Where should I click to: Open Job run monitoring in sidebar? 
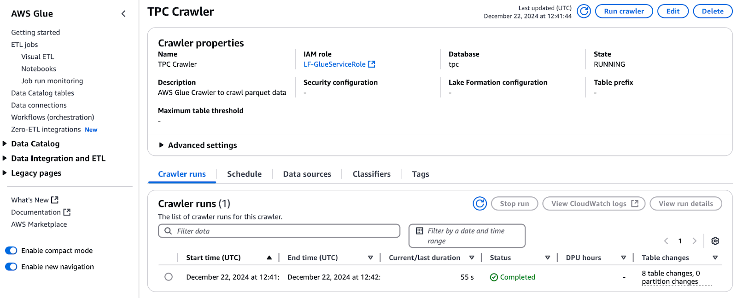pos(52,81)
